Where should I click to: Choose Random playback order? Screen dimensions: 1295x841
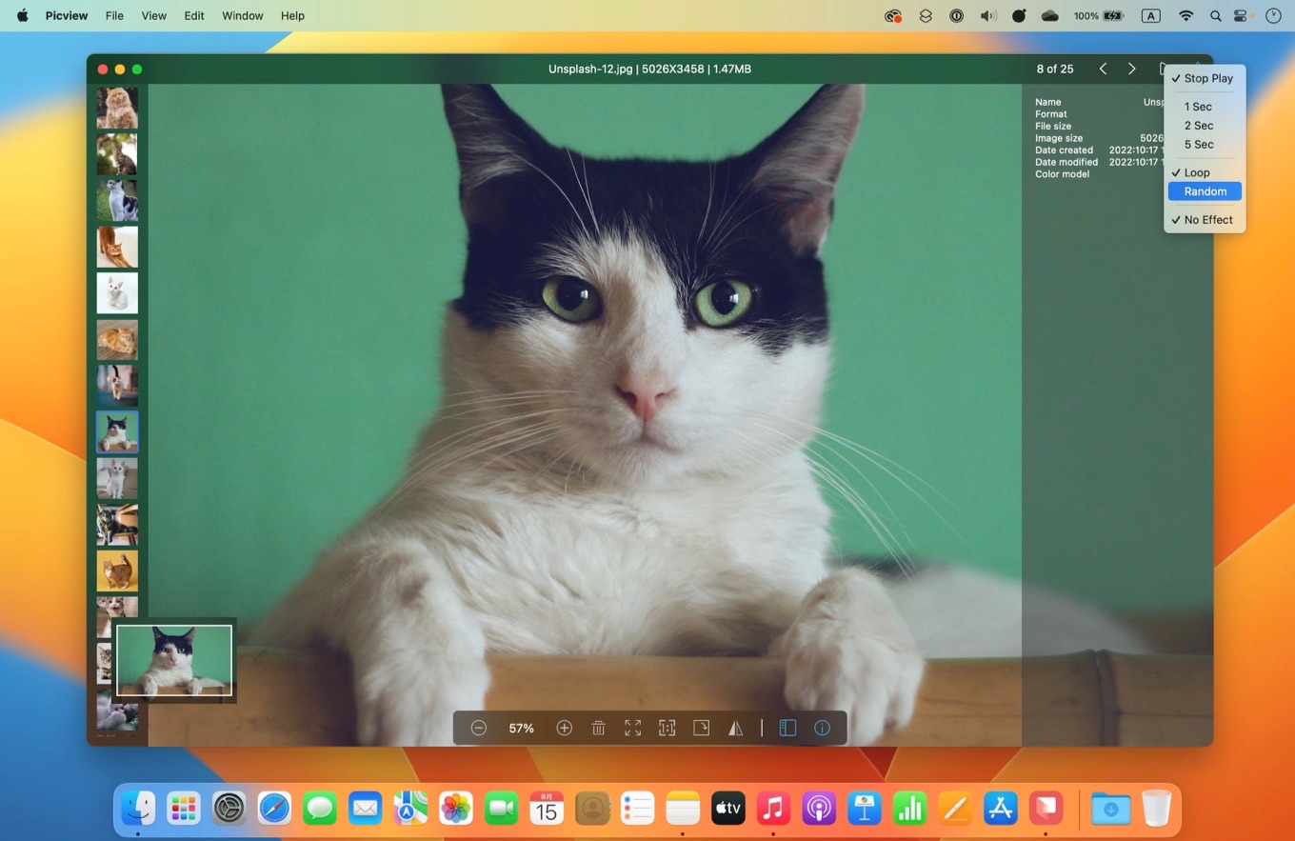tap(1205, 191)
